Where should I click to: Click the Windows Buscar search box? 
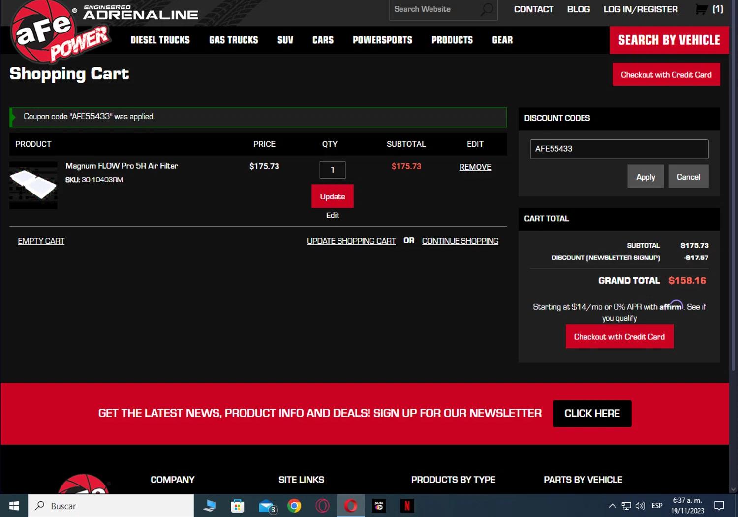click(111, 506)
